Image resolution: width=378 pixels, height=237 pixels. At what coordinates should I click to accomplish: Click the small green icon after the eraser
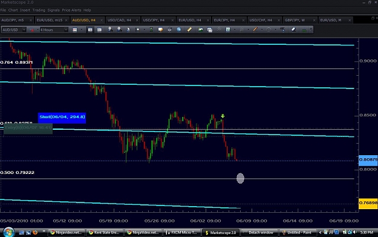pos(304,30)
